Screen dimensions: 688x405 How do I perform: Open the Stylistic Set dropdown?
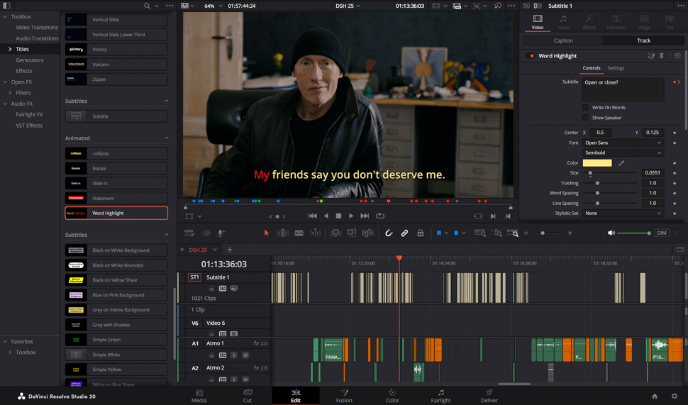(623, 213)
